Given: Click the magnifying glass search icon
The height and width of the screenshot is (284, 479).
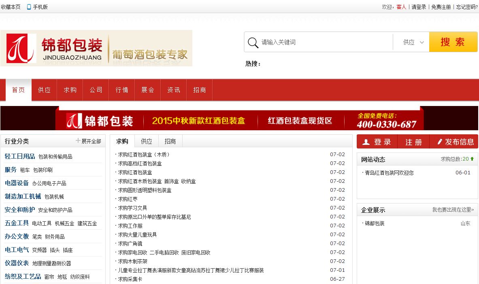Looking at the screenshot, I should (x=253, y=42).
